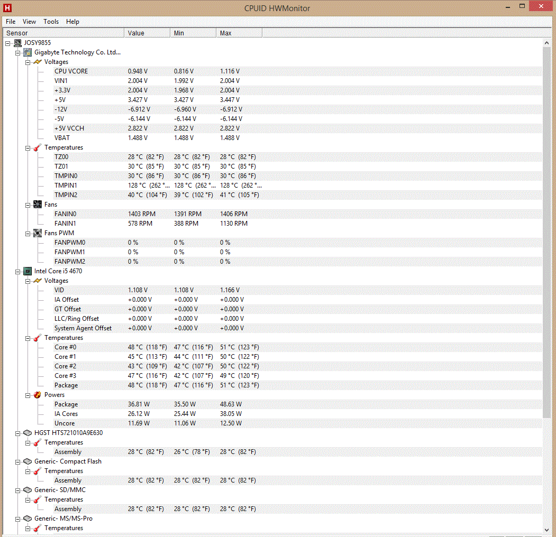Collapse the Powers group
Image resolution: width=556 pixels, height=537 pixels.
pyautogui.click(x=28, y=396)
